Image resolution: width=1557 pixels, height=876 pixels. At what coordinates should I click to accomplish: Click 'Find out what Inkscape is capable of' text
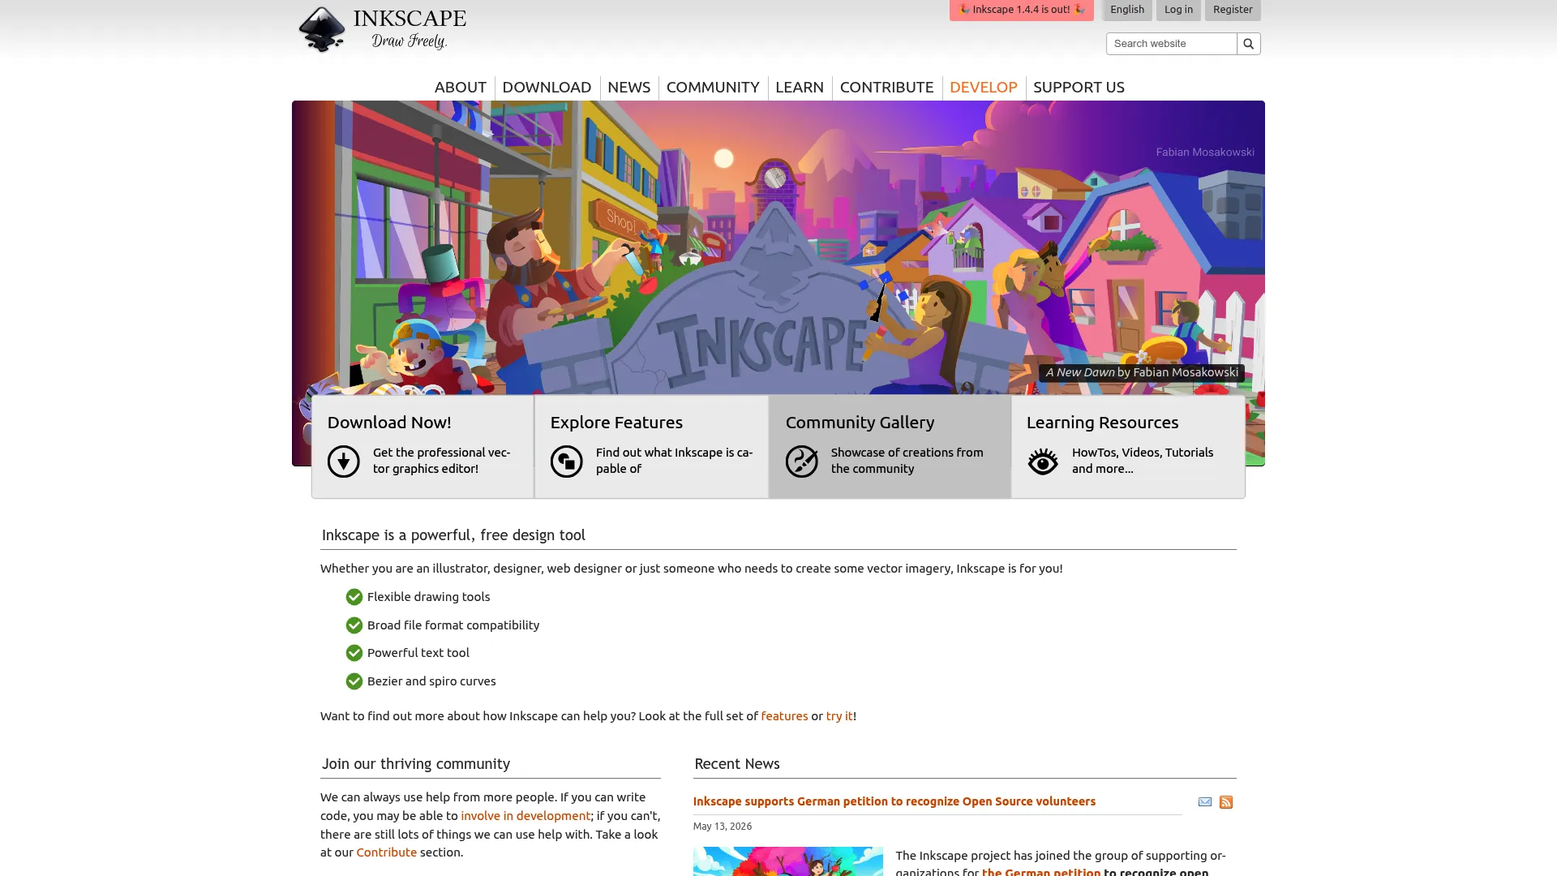tap(674, 461)
